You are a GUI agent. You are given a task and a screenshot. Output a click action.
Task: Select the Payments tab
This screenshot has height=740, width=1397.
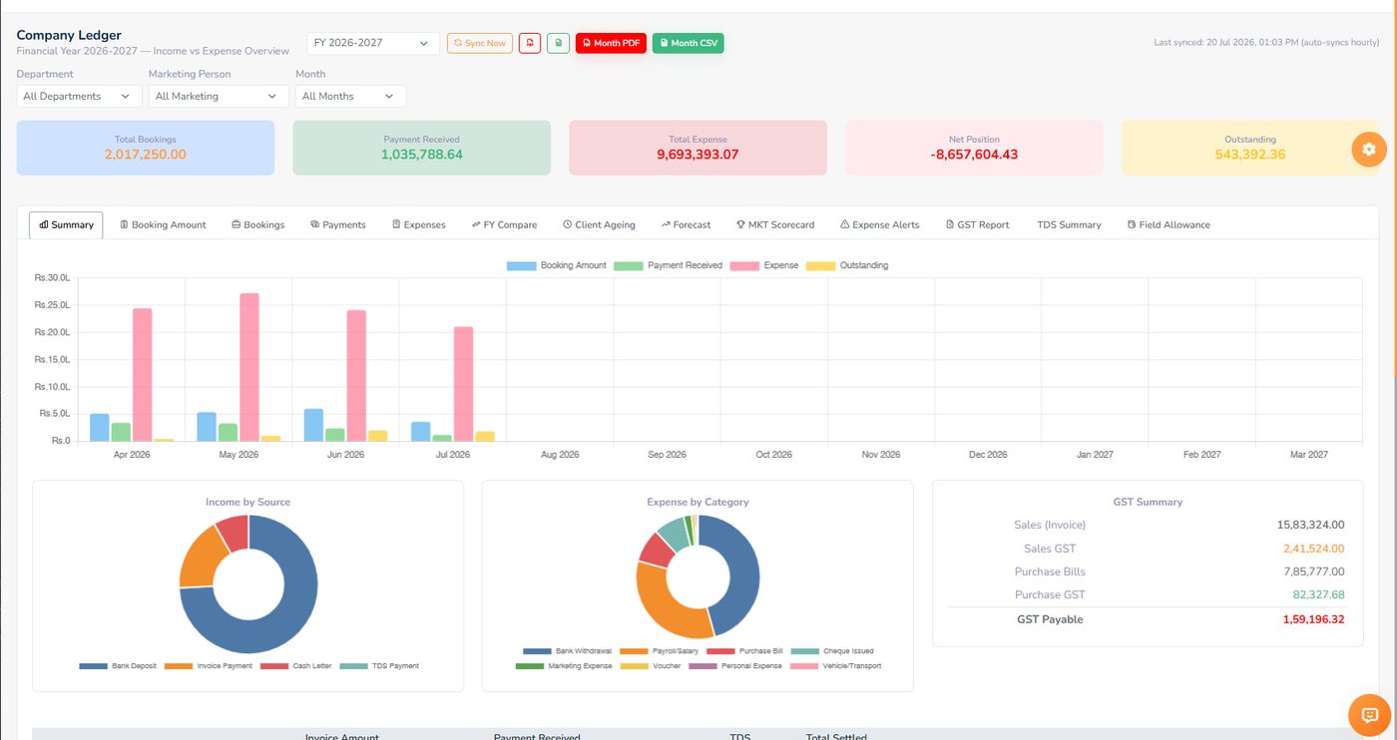pyautogui.click(x=337, y=224)
